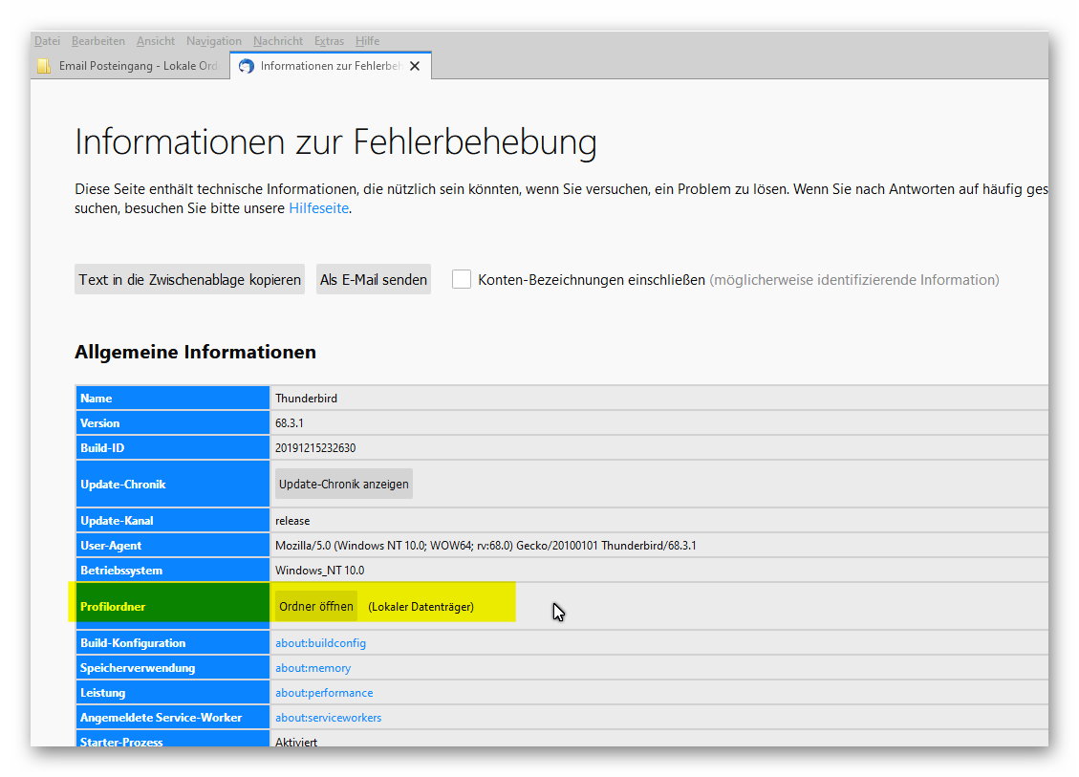Show the Update-Chronik anzeigen dialog
Image resolution: width=1079 pixels, height=777 pixels.
343,484
